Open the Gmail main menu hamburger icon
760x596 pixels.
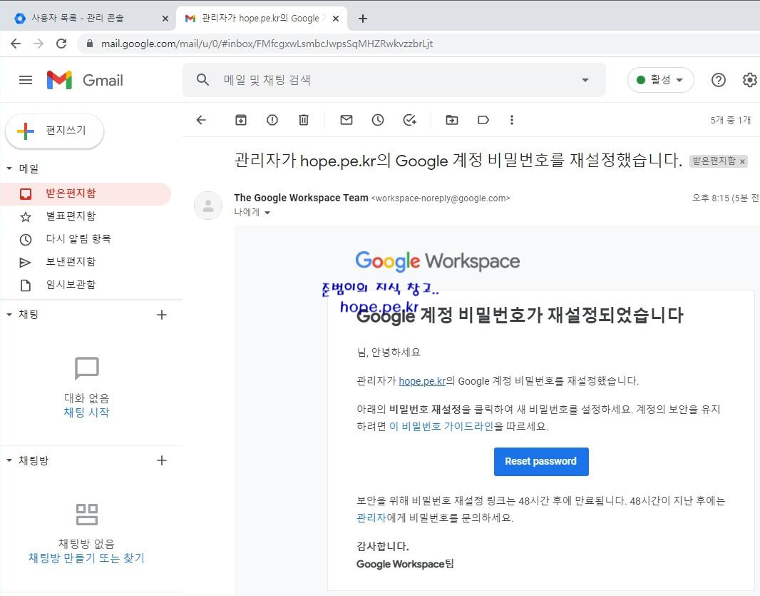[x=26, y=80]
